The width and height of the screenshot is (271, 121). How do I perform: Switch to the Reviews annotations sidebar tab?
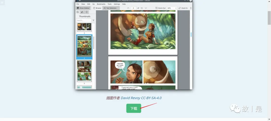coord(82,12)
